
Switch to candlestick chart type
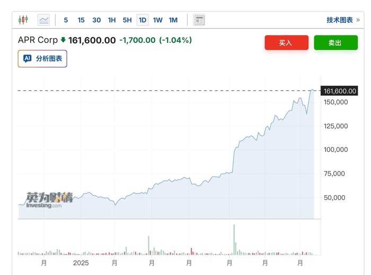point(23,20)
